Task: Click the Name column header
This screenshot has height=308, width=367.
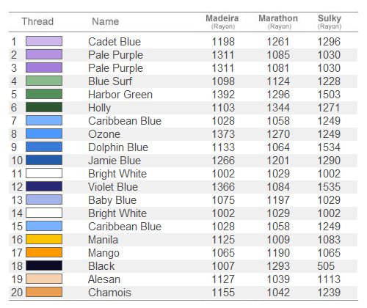Action: (106, 21)
